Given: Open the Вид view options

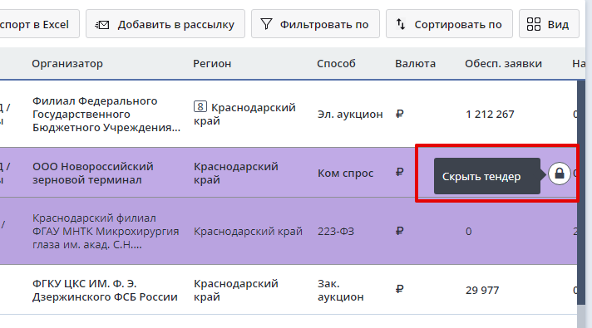Looking at the screenshot, I should pyautogui.click(x=549, y=24).
